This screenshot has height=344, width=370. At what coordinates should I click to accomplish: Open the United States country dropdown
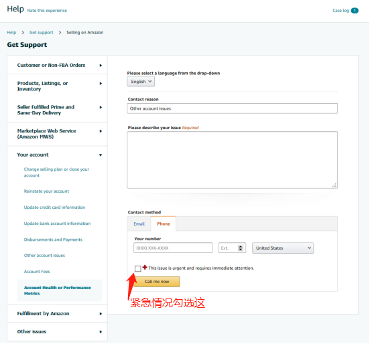(x=283, y=248)
